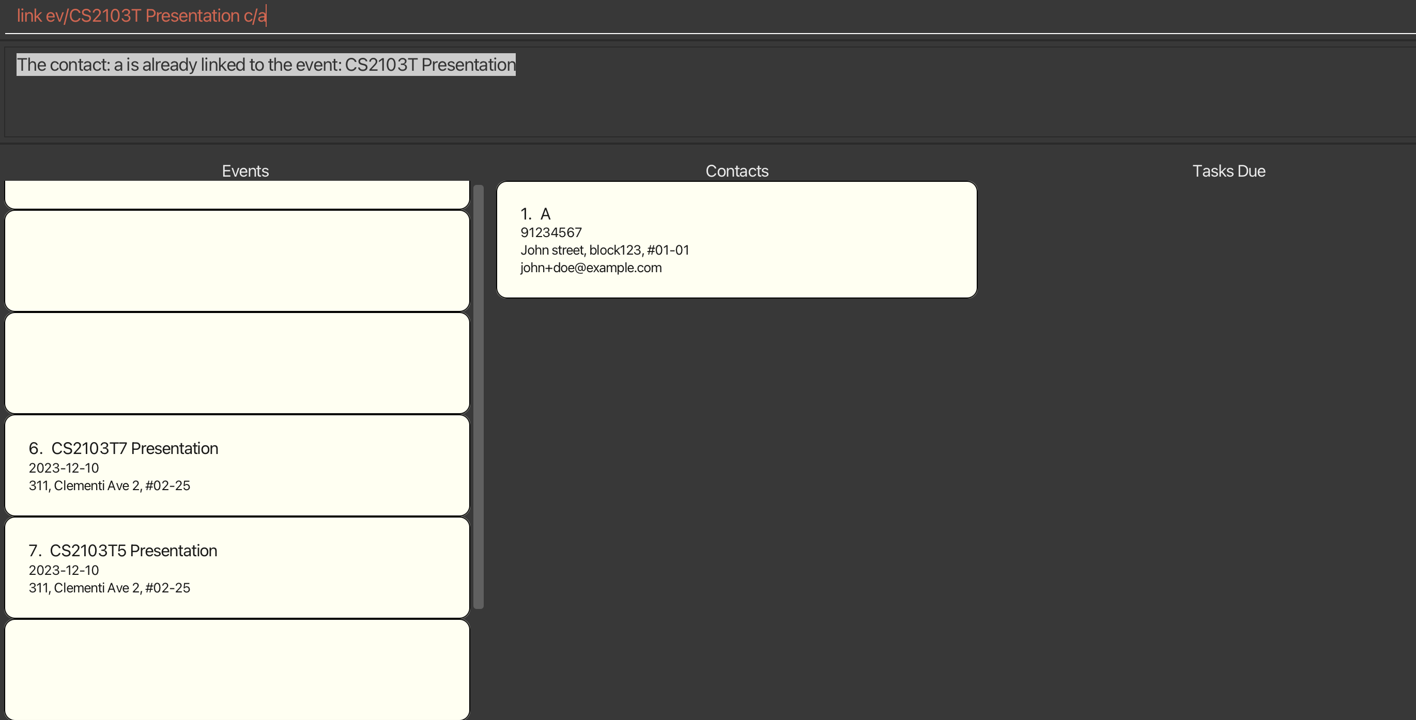Viewport: 1416px width, 720px height.
Task: Click the Contacts column header
Action: coord(737,171)
